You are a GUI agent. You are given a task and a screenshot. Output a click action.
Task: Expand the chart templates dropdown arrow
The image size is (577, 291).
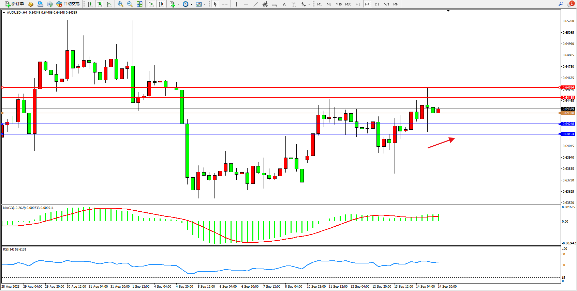pos(205,4)
